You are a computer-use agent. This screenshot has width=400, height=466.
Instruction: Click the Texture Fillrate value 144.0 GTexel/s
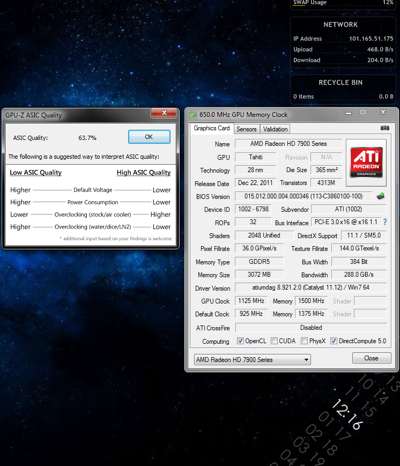(x=359, y=248)
